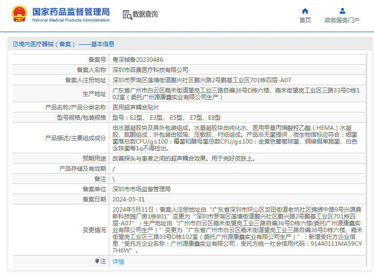This screenshot has height=273, width=374.
Task: Click the 预期用途 row label
Action: [x=94, y=159]
